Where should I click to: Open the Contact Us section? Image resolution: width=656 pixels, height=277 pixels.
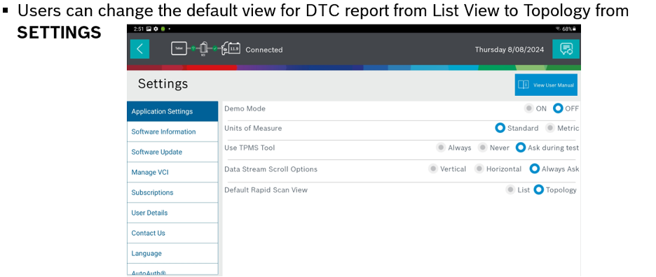(172, 233)
